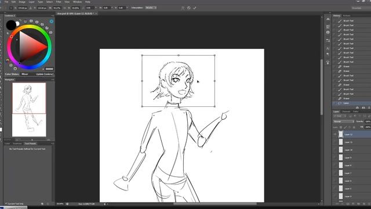This screenshot has height=209, width=371.
Task: Click the blue circle icon in Coolorus panel
Action: coord(52,21)
